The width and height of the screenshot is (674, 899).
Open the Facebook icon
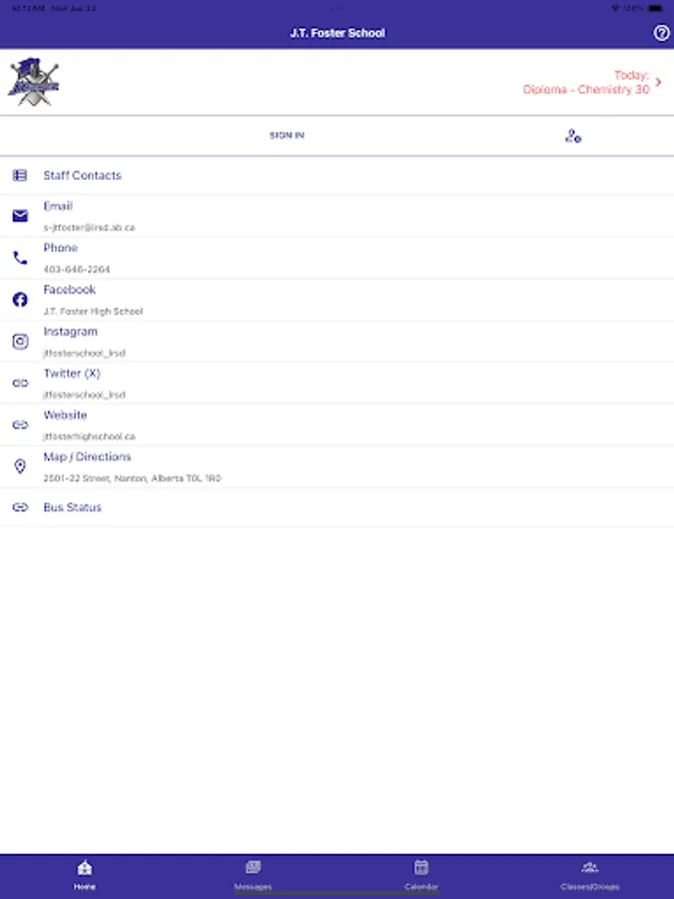click(20, 299)
